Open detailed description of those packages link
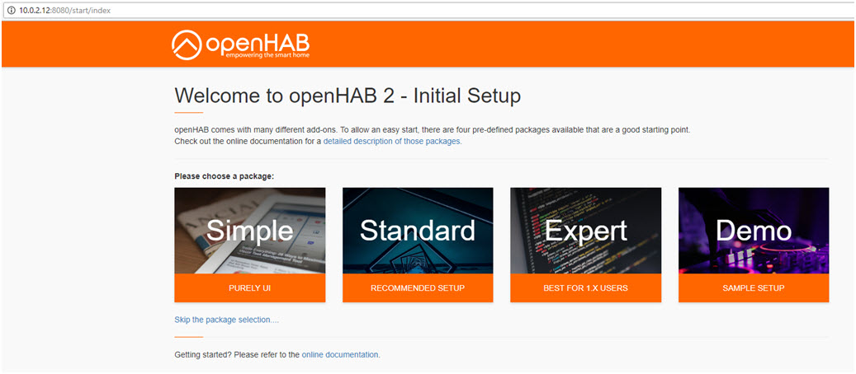Viewport: 856px width, 374px height. click(x=391, y=141)
